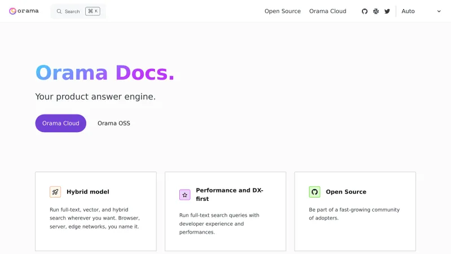
Task: Click the star icon on Performance card
Action: click(185, 195)
